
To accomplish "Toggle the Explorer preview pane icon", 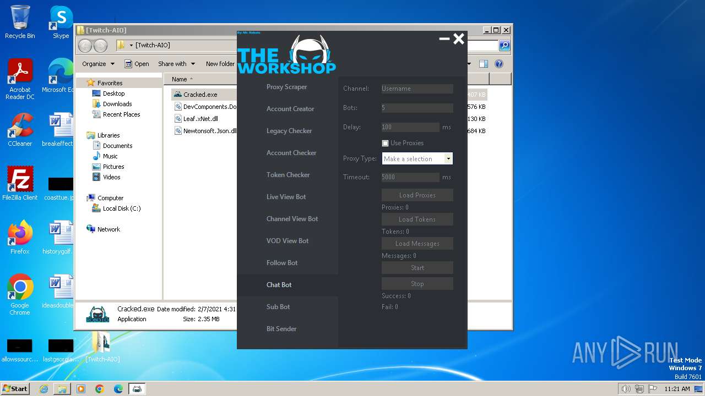I will [x=483, y=64].
